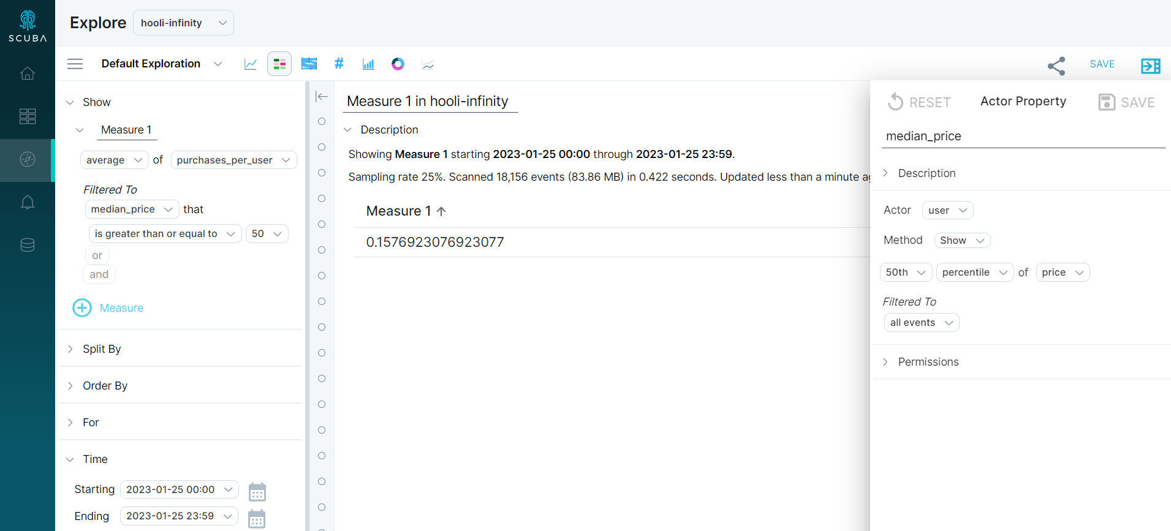
Task: Change the 'price' property dropdown
Action: click(1063, 272)
